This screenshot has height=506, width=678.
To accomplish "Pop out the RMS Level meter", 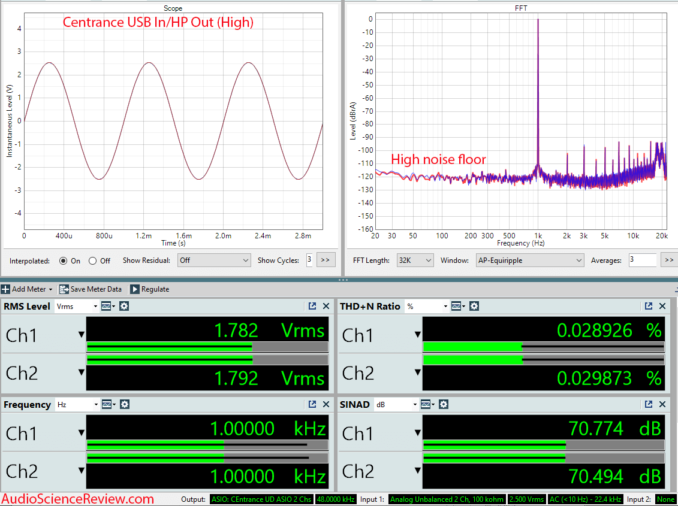I will click(x=312, y=307).
